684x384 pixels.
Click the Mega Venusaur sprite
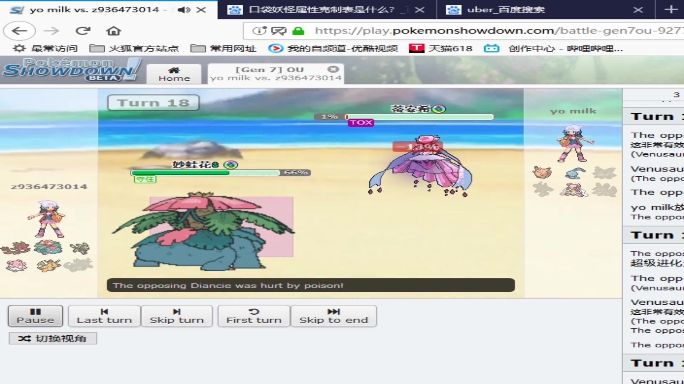pos(203,231)
